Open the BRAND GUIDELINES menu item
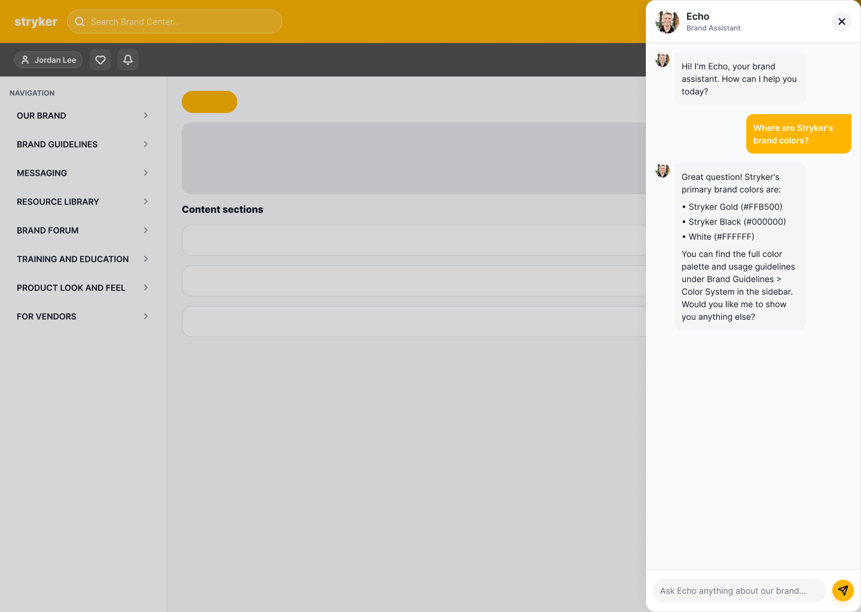Viewport: 861px width, 612px height. [83, 144]
